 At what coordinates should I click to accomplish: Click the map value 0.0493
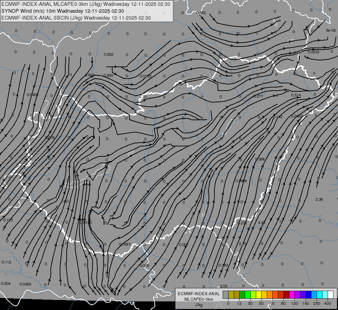pos(297,116)
